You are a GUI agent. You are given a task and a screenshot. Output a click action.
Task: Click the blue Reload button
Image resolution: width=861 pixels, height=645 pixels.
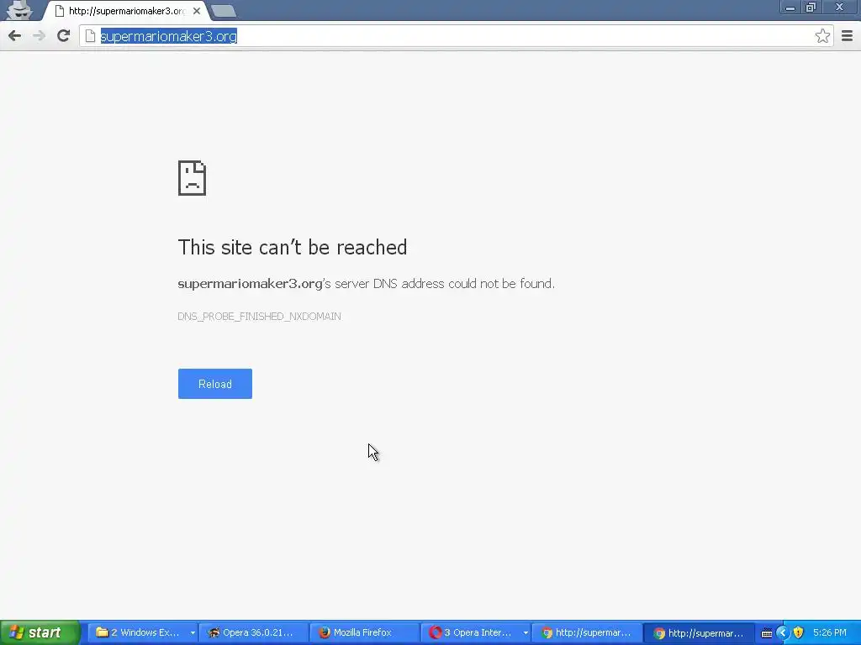(x=214, y=384)
